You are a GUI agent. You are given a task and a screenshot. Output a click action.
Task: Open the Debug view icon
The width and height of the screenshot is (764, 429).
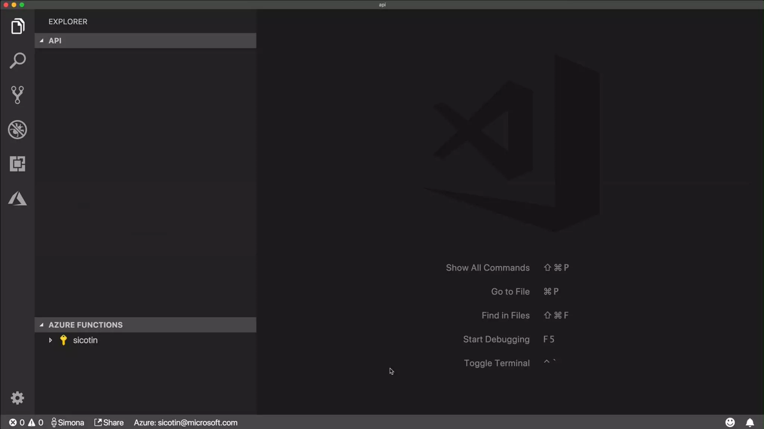click(18, 130)
